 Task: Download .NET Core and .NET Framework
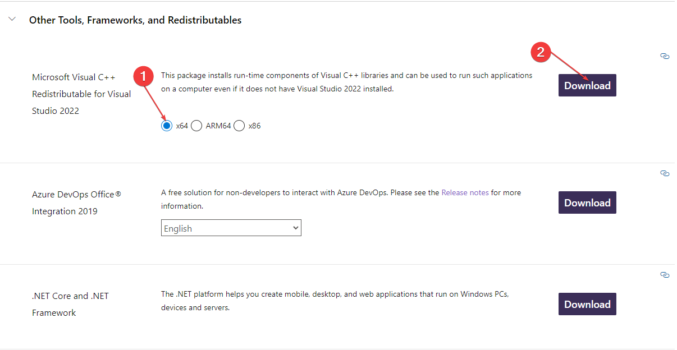point(587,304)
